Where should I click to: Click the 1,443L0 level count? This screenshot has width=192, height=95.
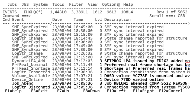[58, 12]
